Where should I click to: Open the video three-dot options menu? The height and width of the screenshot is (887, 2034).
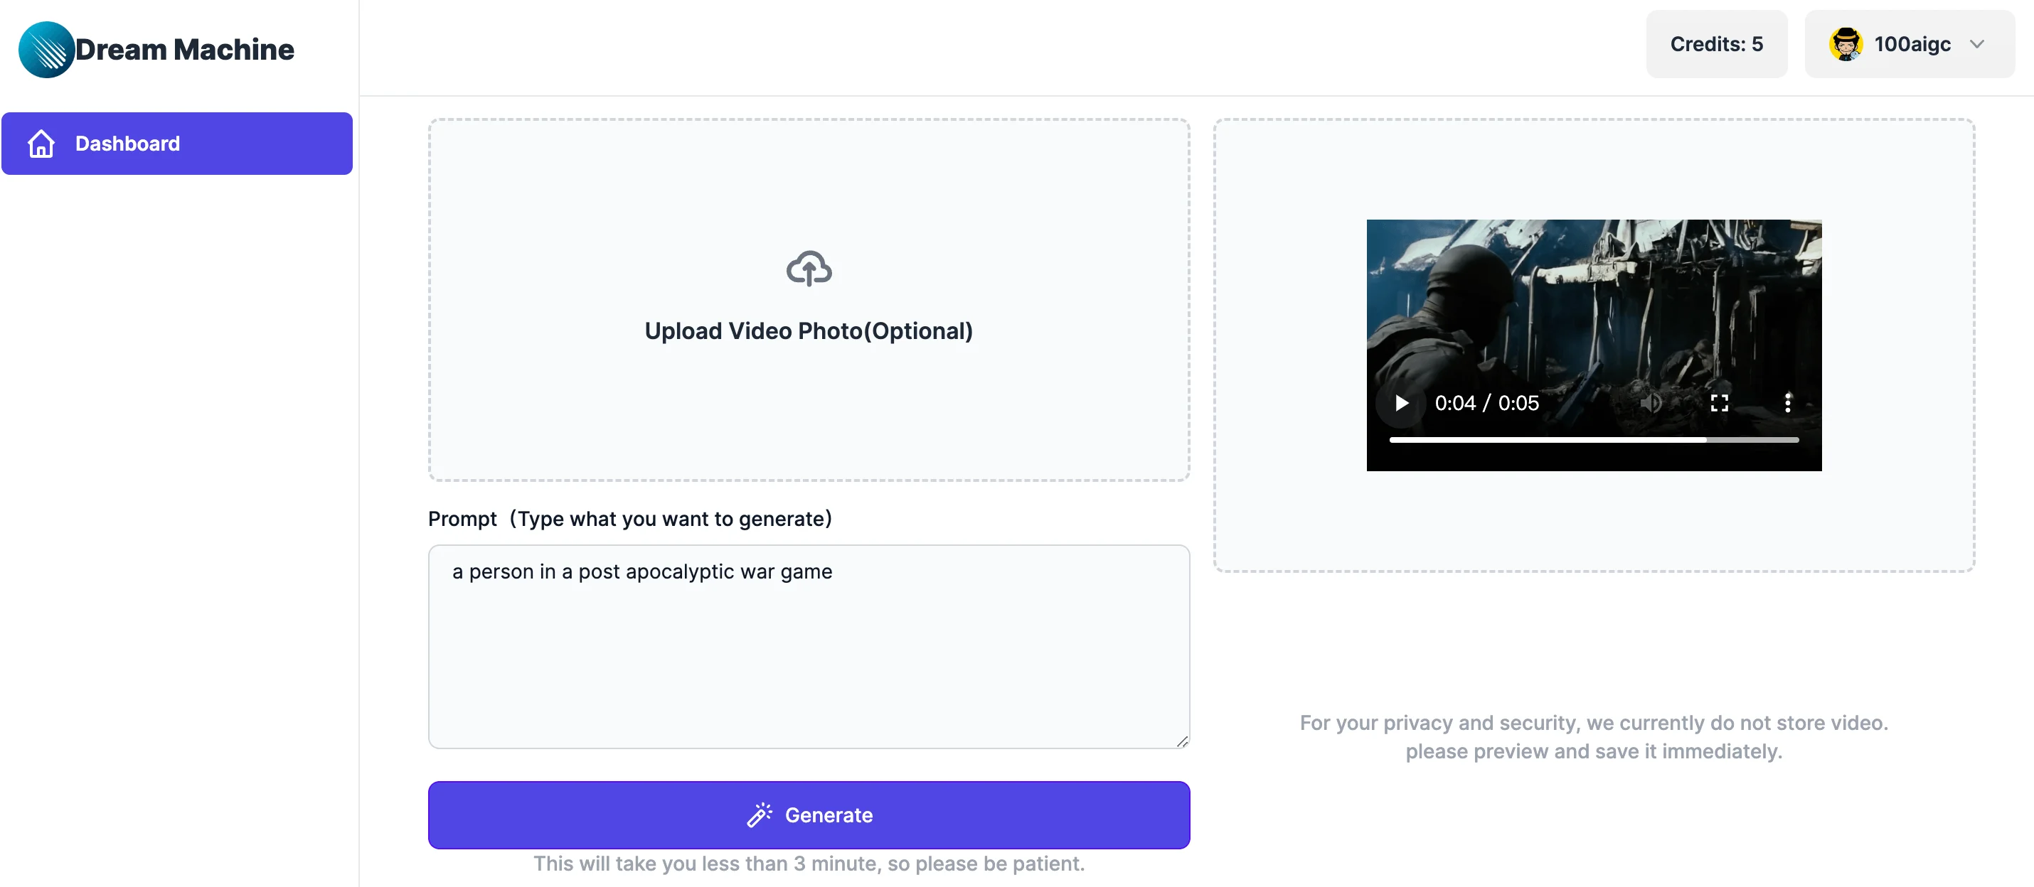click(x=1788, y=403)
